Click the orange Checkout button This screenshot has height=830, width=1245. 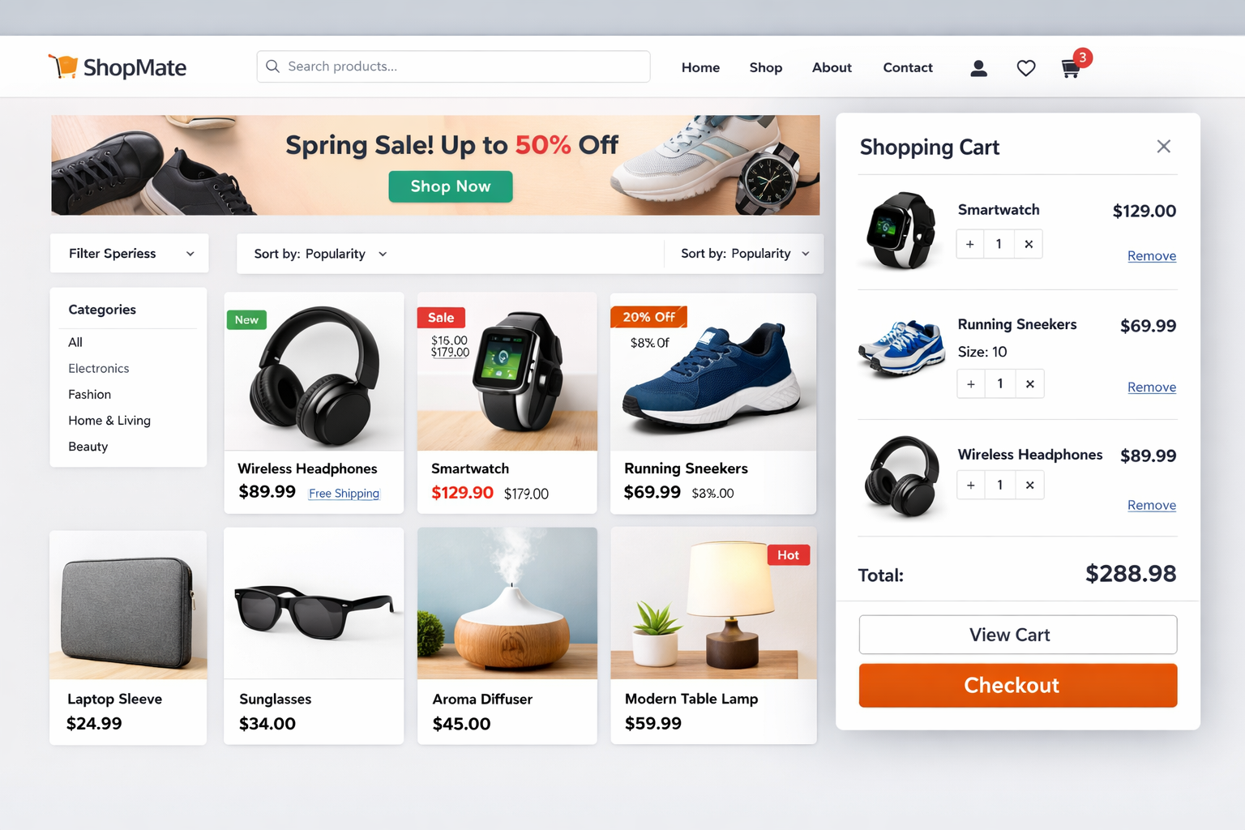tap(1018, 686)
